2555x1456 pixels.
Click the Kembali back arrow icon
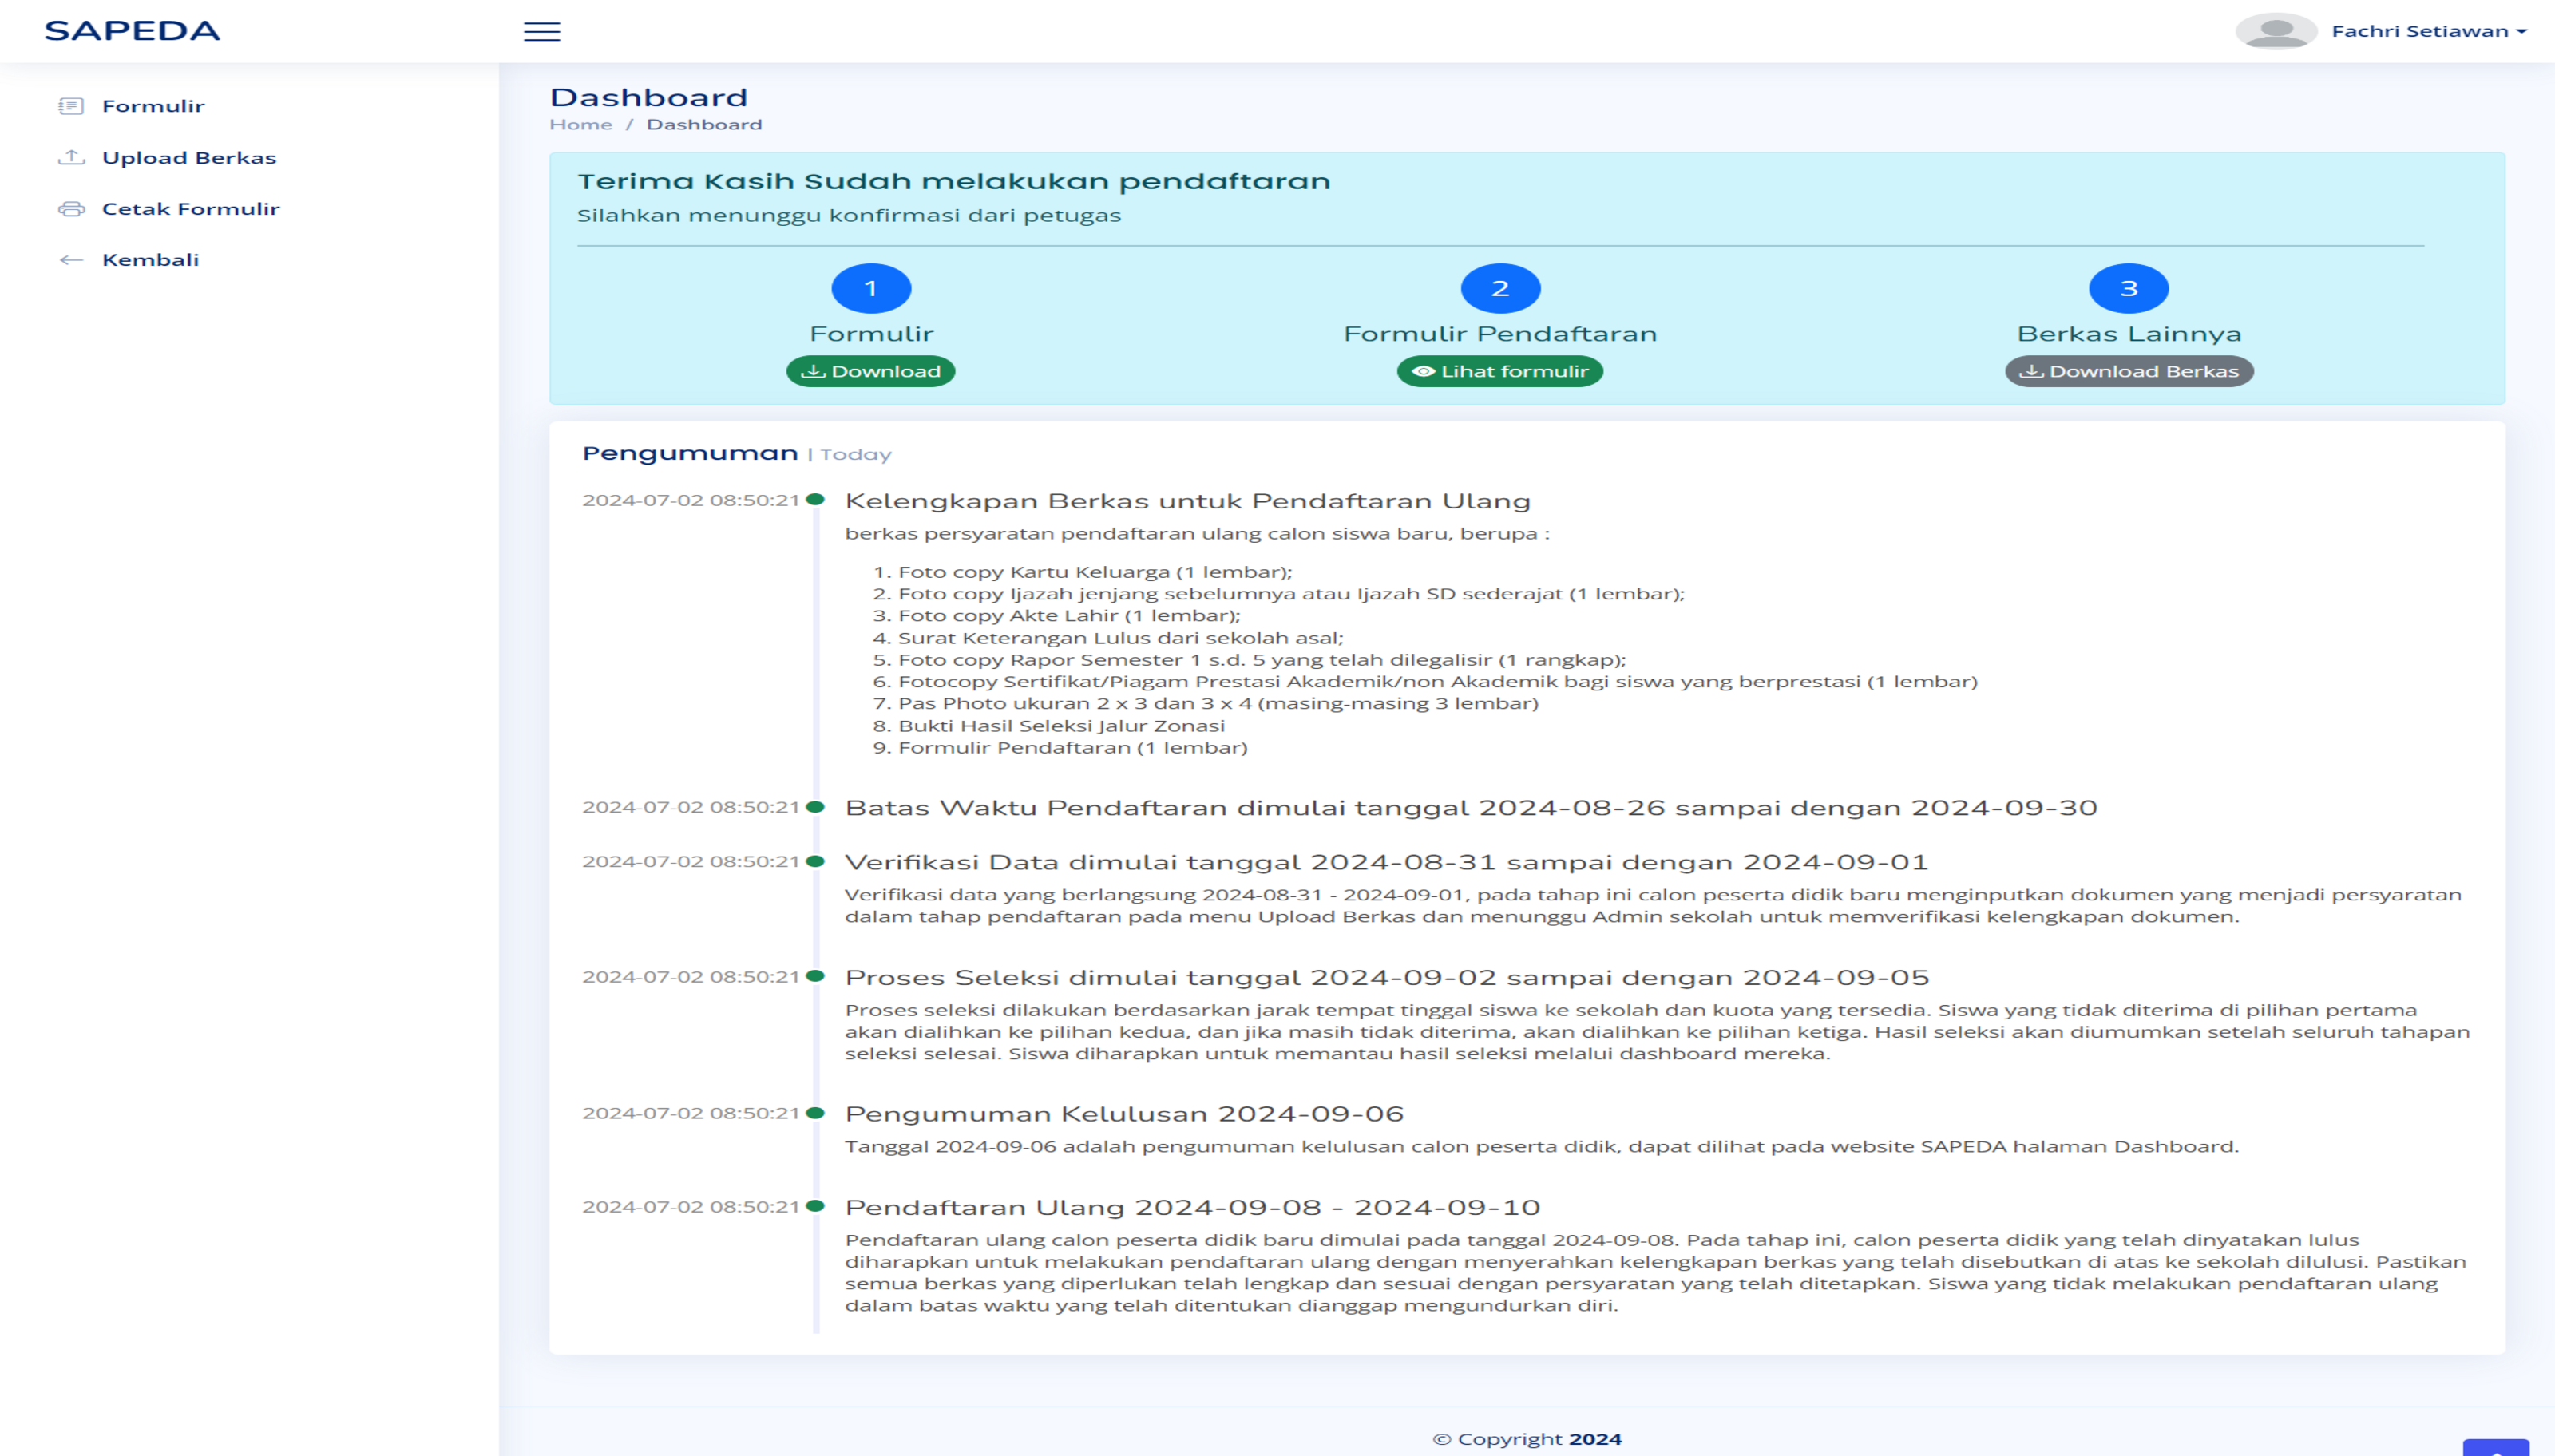pos(71,260)
